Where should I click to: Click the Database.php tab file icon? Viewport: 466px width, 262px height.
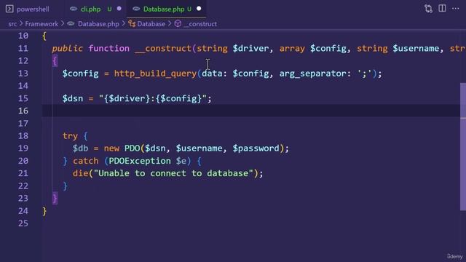[136, 9]
